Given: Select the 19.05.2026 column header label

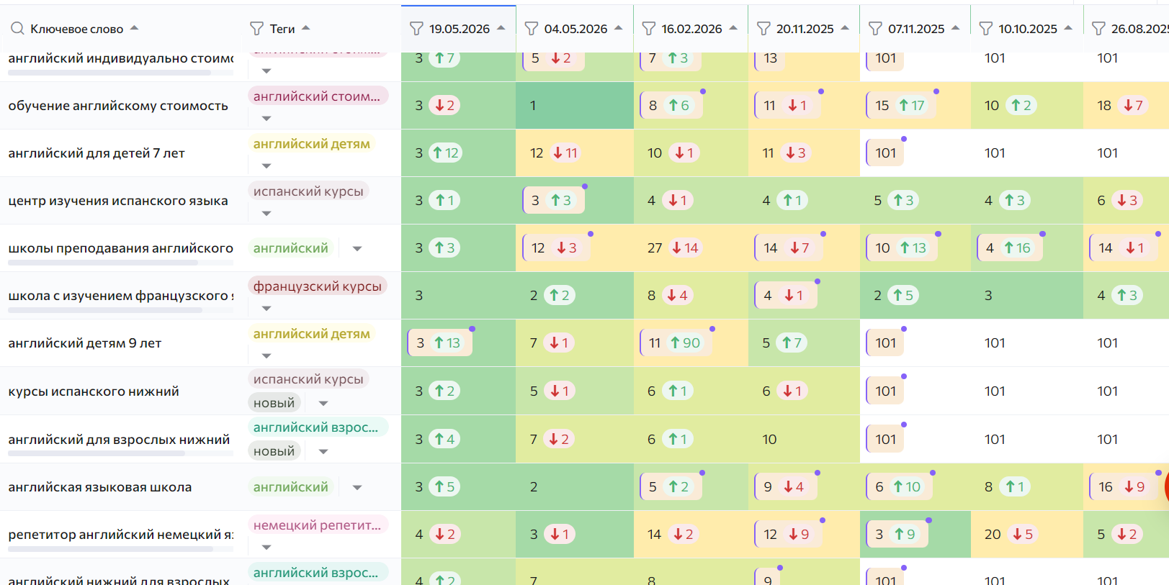Looking at the screenshot, I should (460, 29).
